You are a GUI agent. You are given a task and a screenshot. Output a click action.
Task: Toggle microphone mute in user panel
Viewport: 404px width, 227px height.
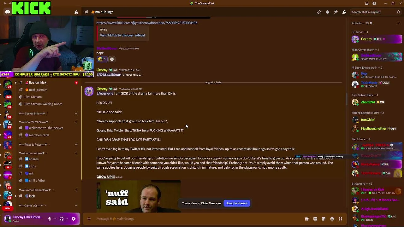pyautogui.click(x=50, y=219)
